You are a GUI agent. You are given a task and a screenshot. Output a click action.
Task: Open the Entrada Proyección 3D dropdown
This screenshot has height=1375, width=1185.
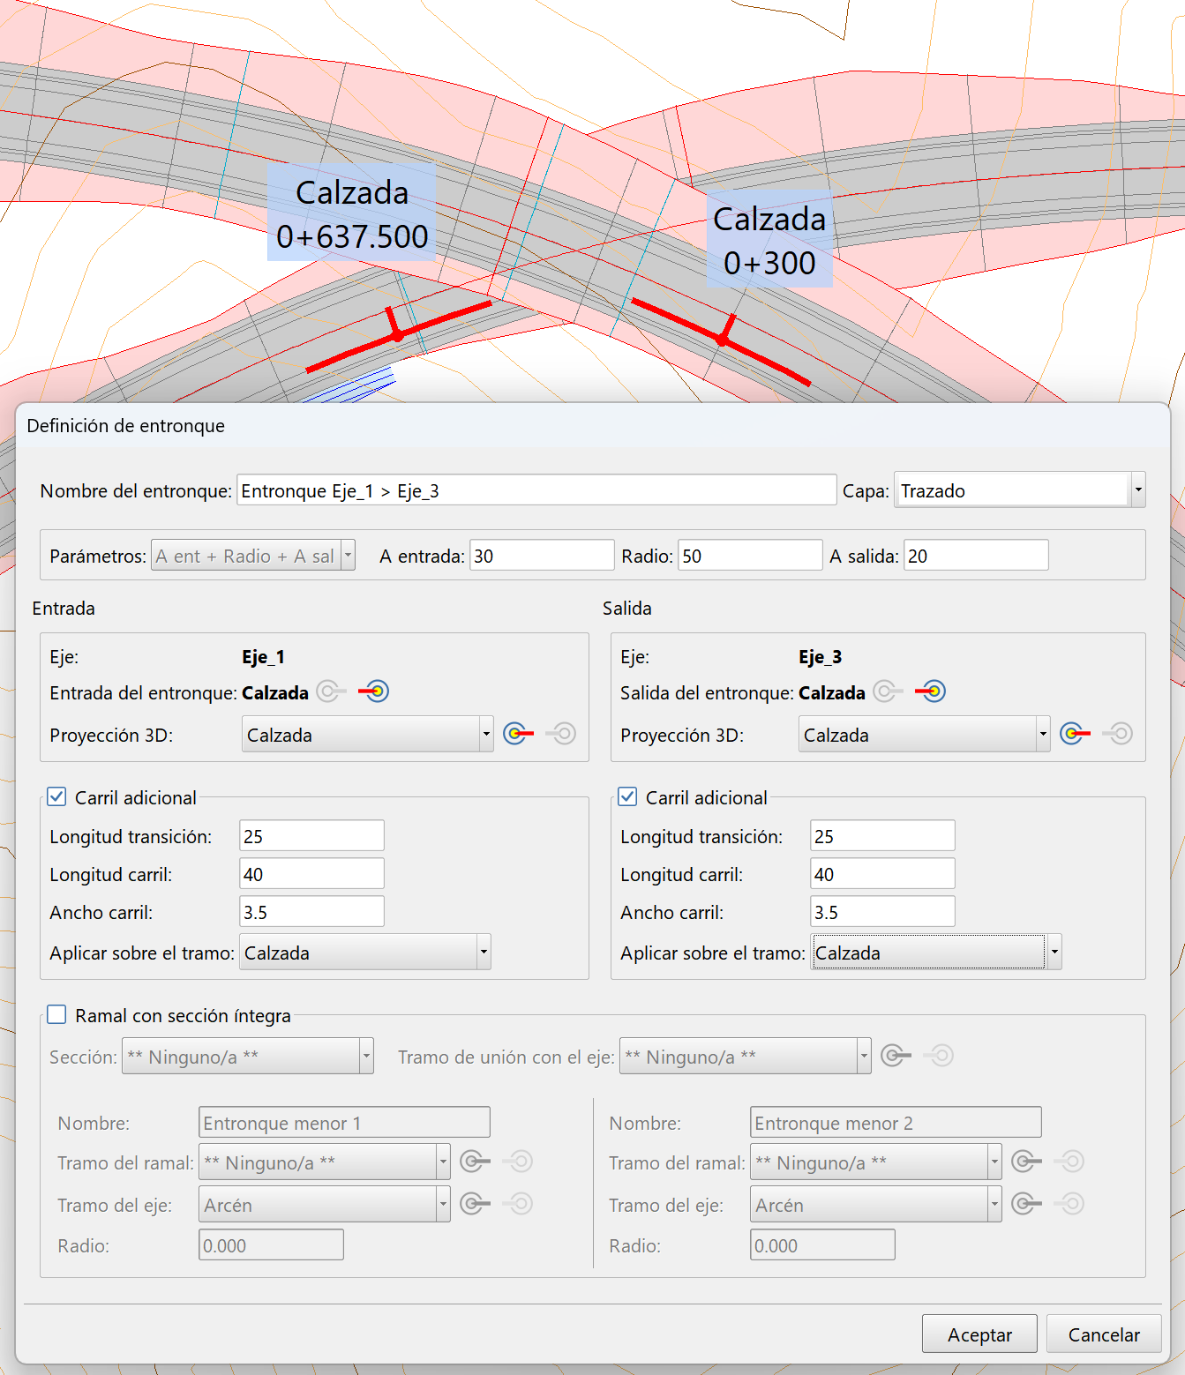click(x=485, y=734)
